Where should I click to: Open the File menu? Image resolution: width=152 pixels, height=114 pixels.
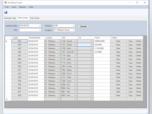7,7
